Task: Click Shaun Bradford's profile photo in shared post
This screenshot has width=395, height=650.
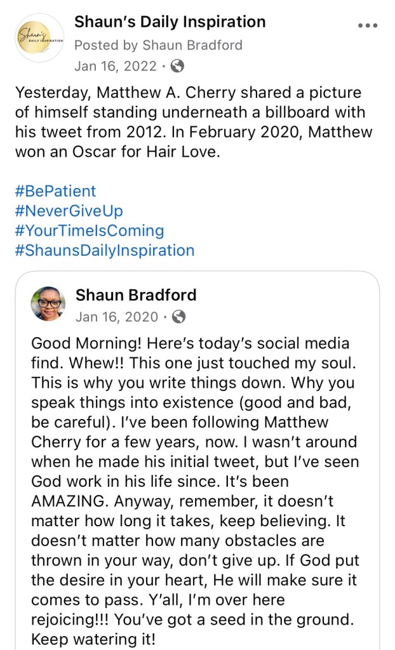Action: 48,303
